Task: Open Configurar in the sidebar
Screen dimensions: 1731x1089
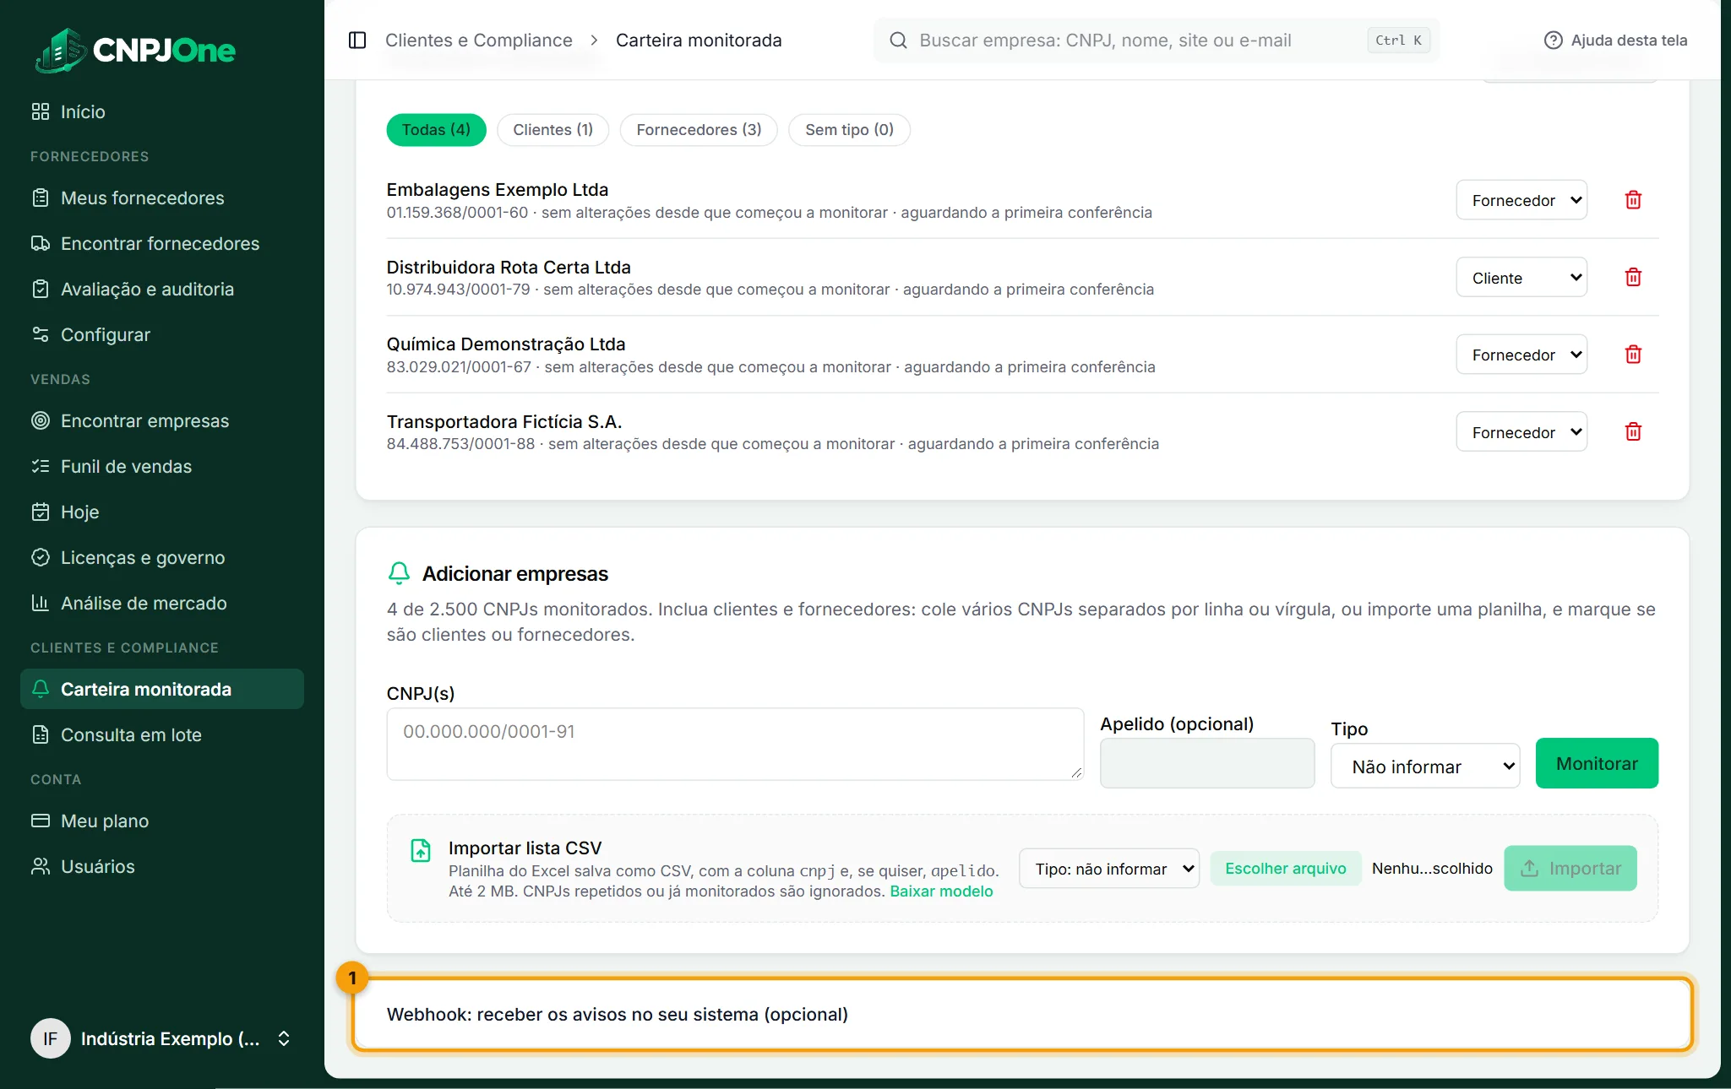Action: pos(162,334)
